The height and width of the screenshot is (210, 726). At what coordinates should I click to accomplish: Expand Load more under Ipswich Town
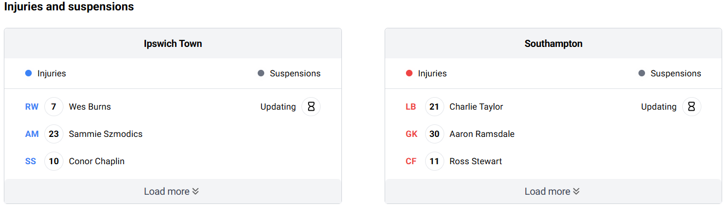173,191
